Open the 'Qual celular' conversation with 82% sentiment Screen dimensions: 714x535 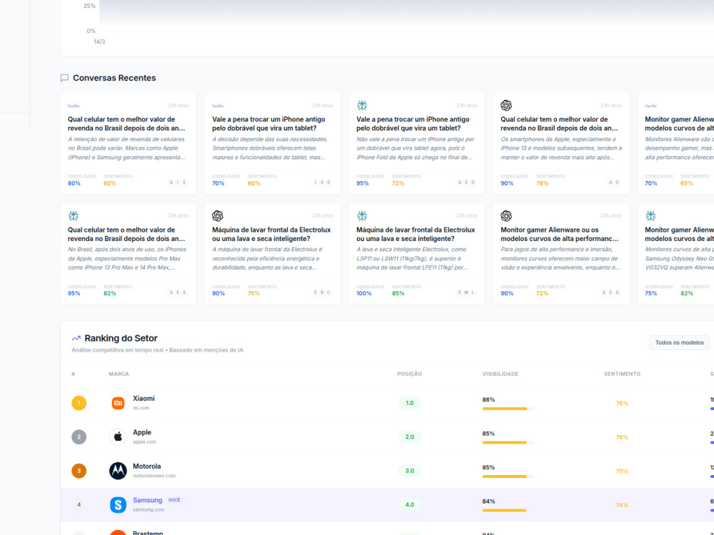click(126, 234)
